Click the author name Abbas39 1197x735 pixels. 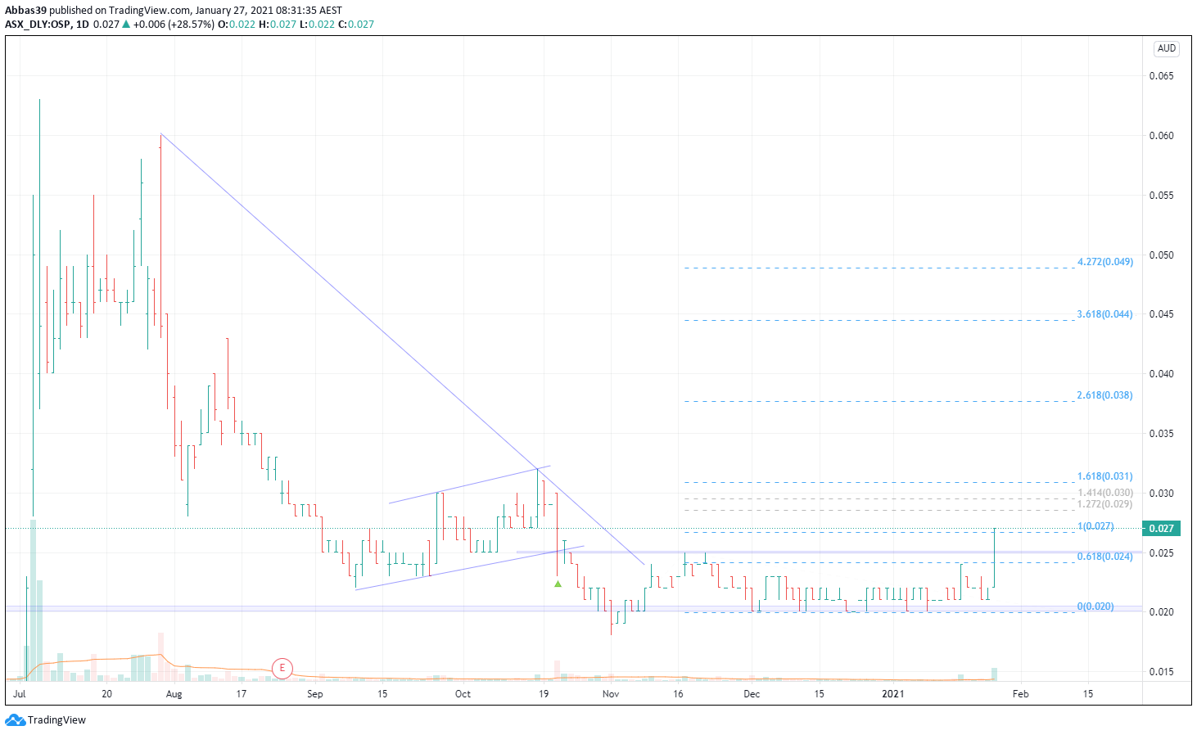pos(25,11)
